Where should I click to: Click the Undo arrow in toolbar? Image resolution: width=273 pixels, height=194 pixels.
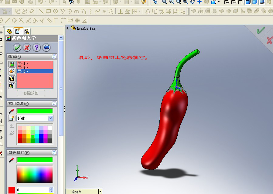40,2
